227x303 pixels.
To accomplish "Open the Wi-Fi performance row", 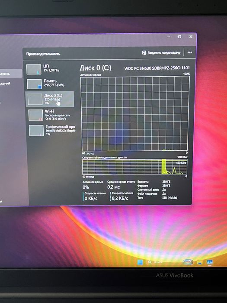I will point(50,115).
